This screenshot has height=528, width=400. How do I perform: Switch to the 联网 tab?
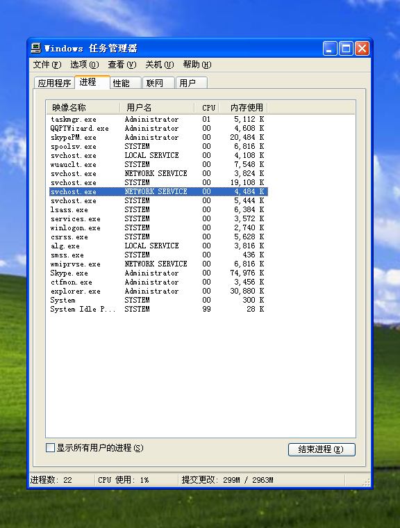coord(158,83)
